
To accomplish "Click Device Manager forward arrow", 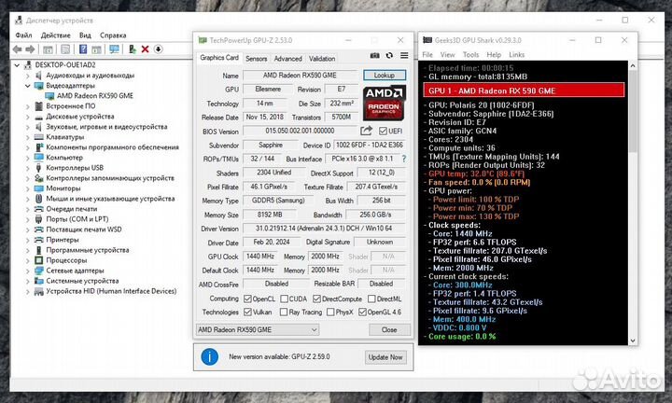I will 30,49.
